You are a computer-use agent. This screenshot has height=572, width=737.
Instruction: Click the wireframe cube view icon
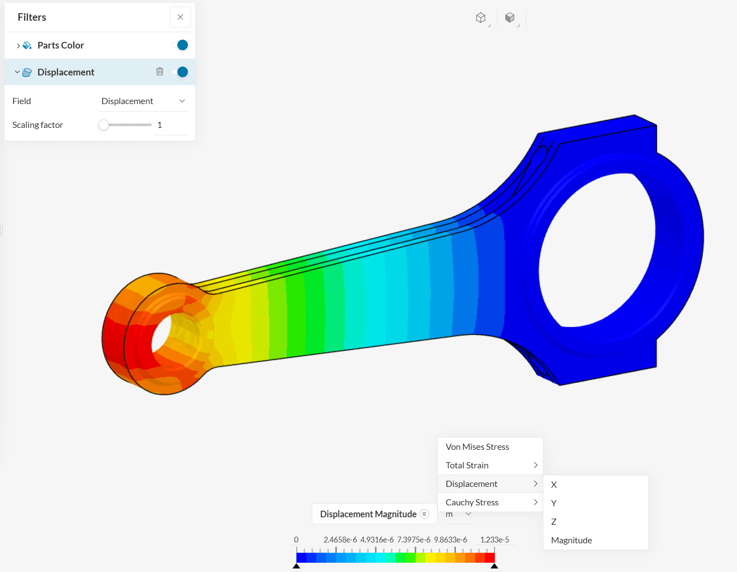[x=481, y=18]
